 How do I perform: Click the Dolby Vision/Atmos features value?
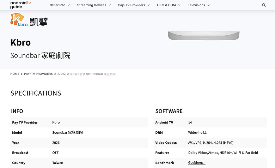tap(223, 153)
